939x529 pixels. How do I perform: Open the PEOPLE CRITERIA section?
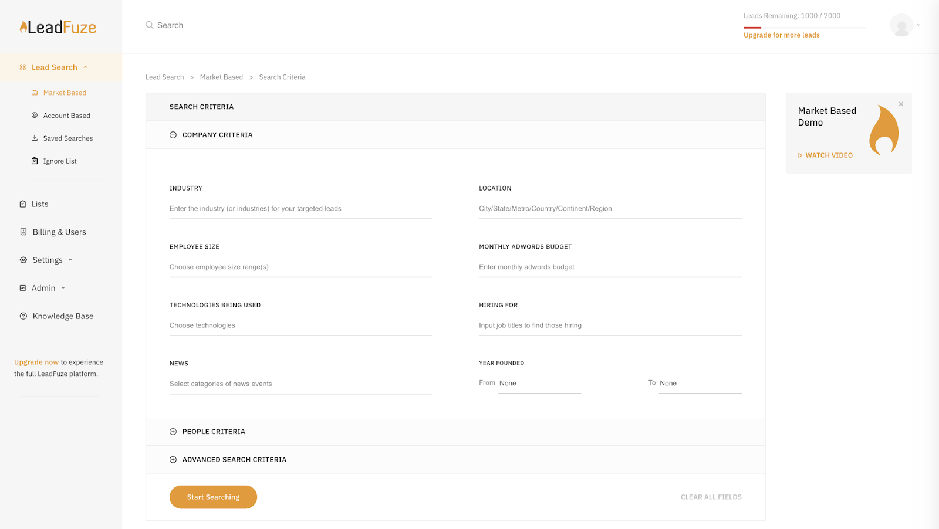(173, 431)
